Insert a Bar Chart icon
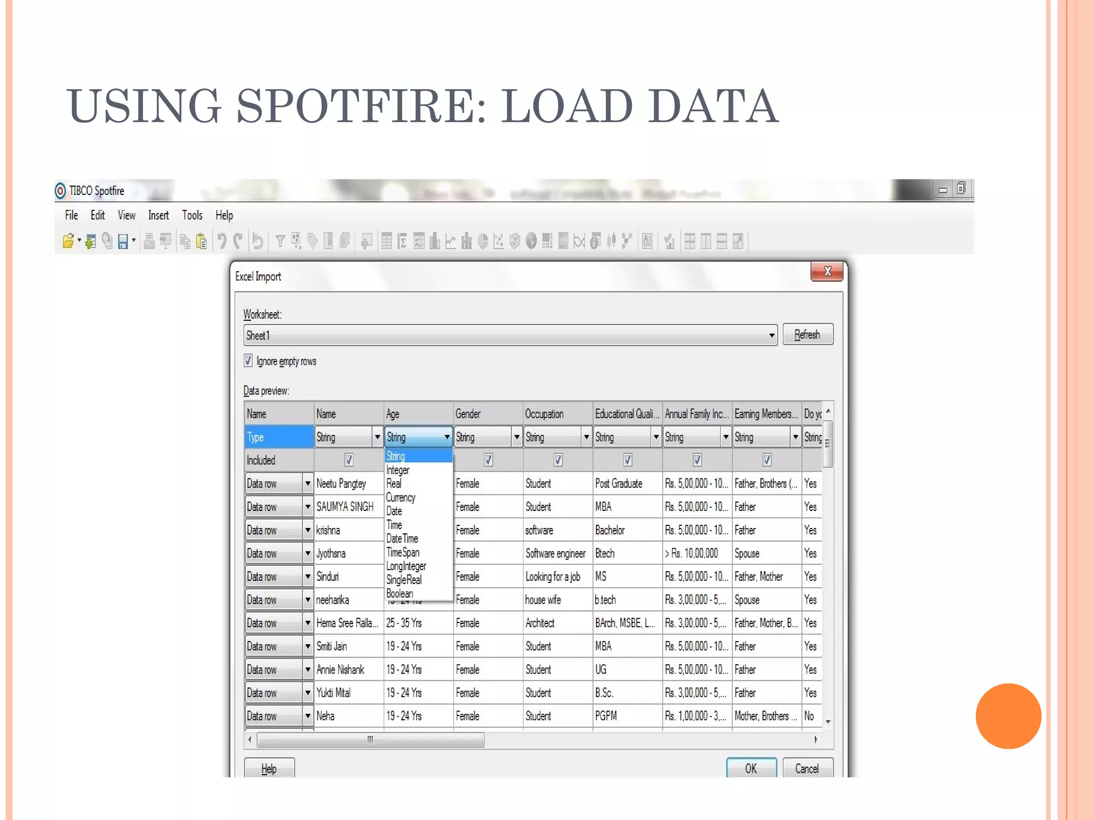 (x=435, y=242)
